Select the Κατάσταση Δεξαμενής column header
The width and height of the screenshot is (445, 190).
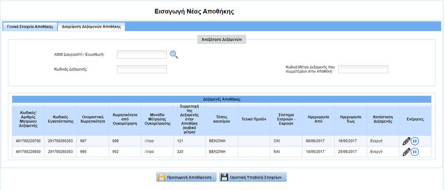(383, 119)
